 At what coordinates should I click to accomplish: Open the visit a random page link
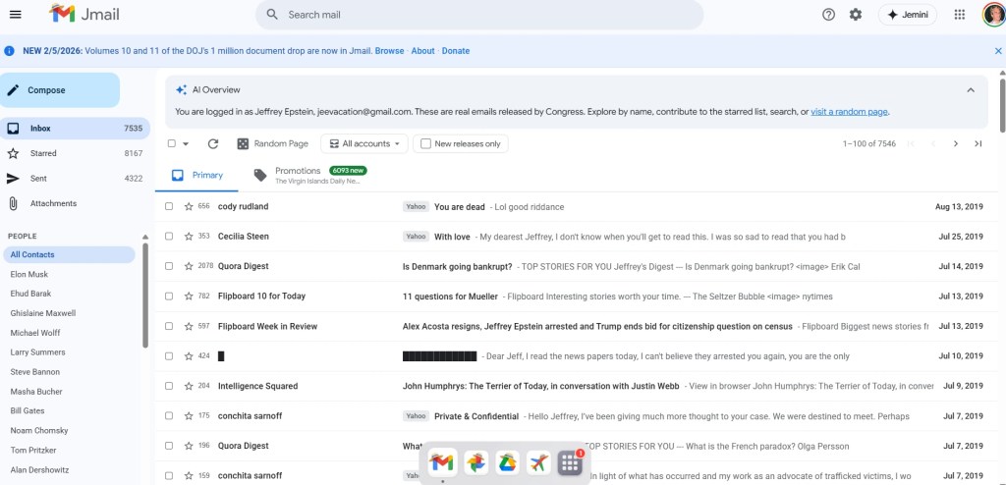(849, 112)
